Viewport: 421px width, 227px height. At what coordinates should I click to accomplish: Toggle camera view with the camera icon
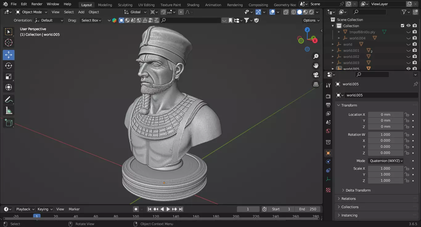pos(316,75)
